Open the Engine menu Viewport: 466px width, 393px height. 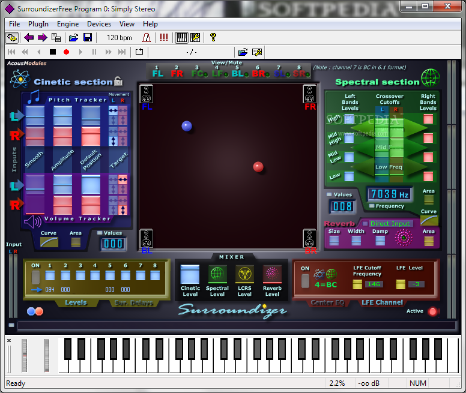coord(68,24)
